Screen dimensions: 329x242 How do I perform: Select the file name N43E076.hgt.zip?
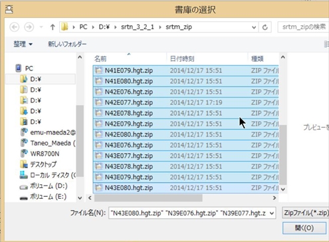click(x=129, y=145)
